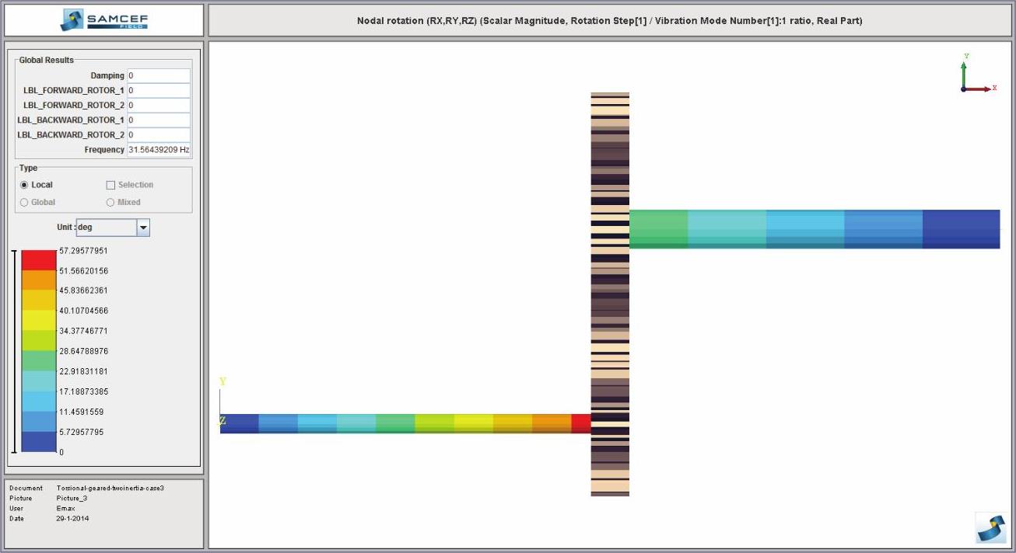Click the red swatch in color legend

(x=39, y=260)
